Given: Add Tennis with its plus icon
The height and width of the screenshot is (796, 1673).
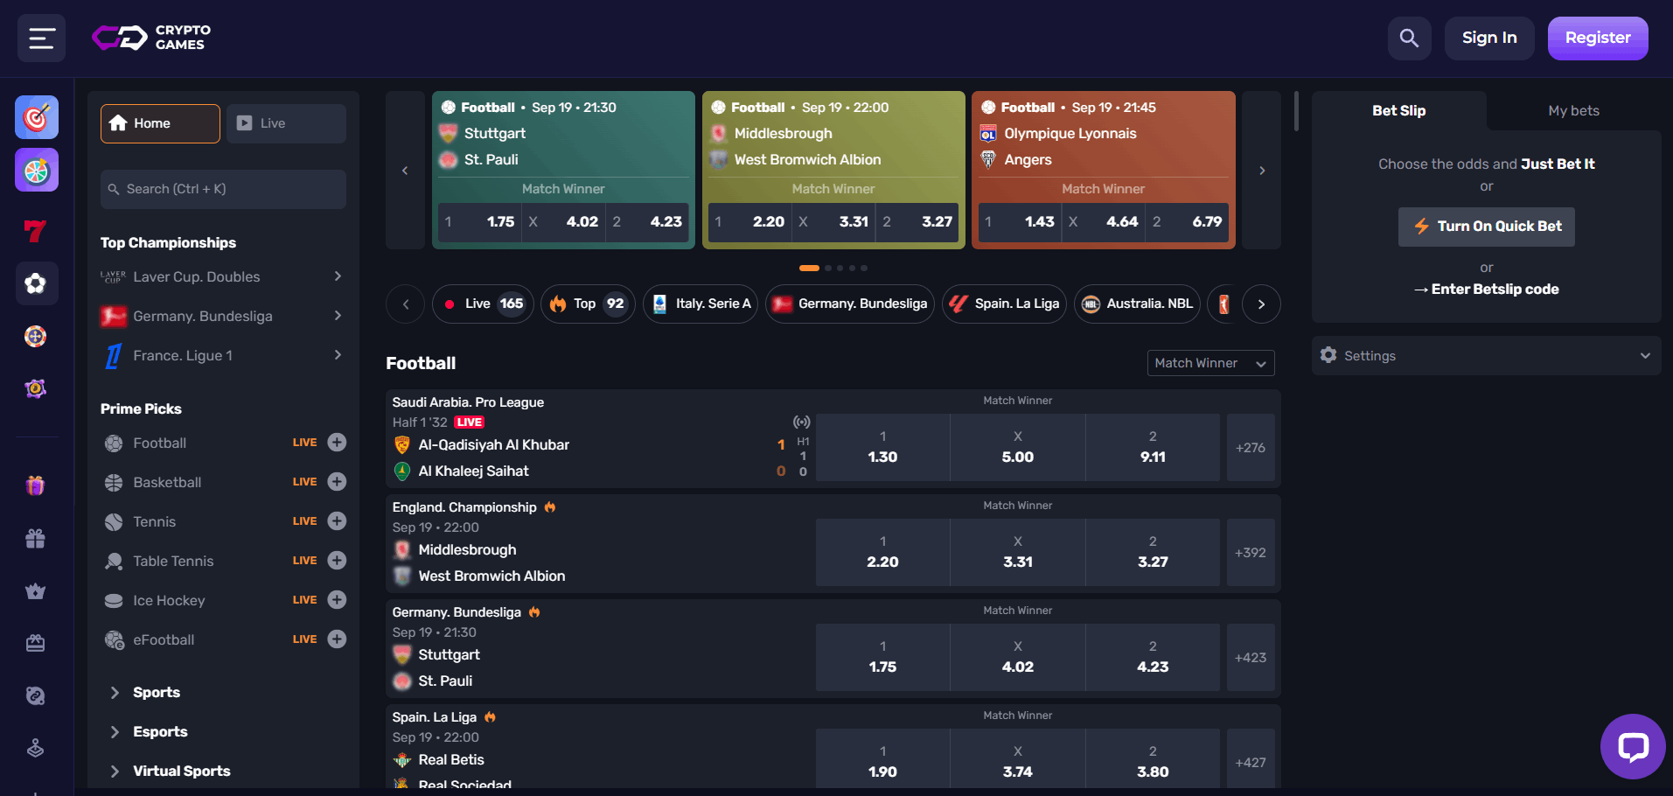Looking at the screenshot, I should pyautogui.click(x=337, y=521).
